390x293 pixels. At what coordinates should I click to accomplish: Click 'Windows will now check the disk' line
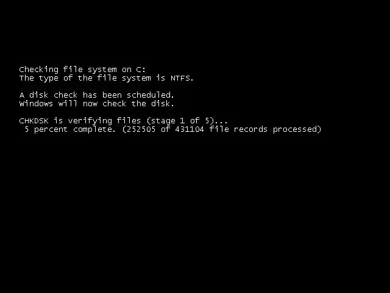(x=97, y=104)
